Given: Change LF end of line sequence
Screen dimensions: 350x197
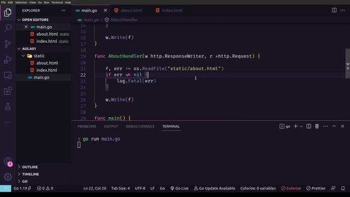Looking at the screenshot, I should pyautogui.click(x=153, y=188).
